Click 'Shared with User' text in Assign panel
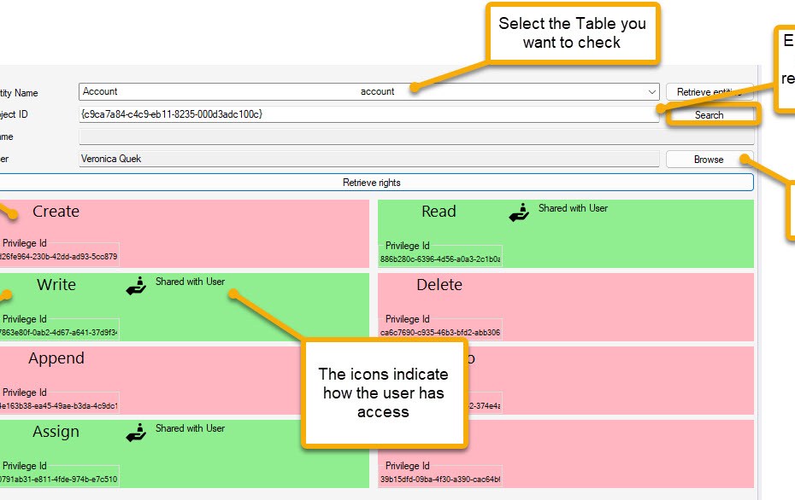Screen dimensions: 795x500 click(190, 428)
